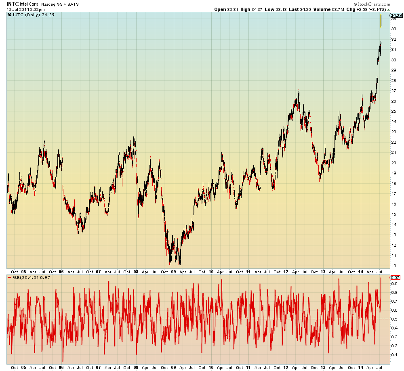Screen dimensions: 404x371
Task: Click the 34.29 current price tag on the price axis
Action: [x=396, y=15]
